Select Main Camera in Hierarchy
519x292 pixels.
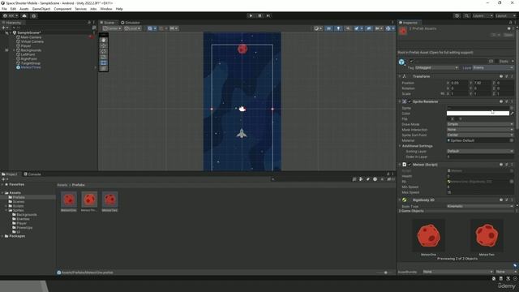pos(31,37)
